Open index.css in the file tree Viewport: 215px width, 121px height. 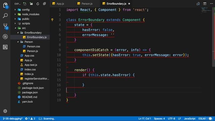pos(30,70)
